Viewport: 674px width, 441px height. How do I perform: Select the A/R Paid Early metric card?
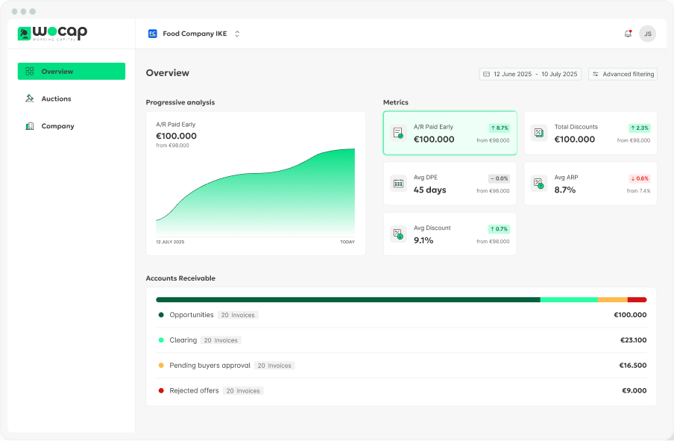coord(450,134)
